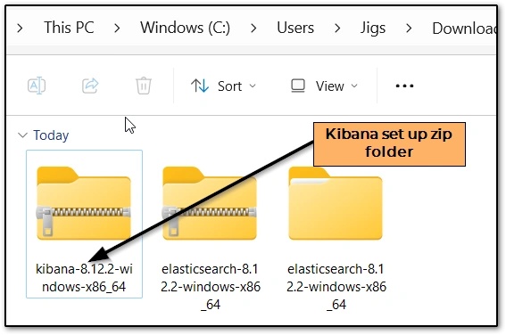
Task: Click the kibana-8.12.2-windows-x86_64 file name
Action: 84,278
